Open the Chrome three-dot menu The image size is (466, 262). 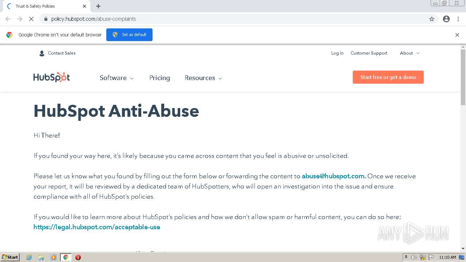(x=458, y=19)
